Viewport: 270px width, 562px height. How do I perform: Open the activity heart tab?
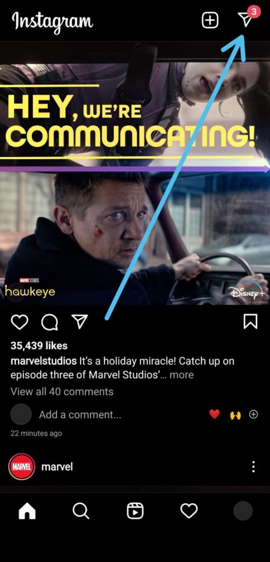click(x=189, y=510)
